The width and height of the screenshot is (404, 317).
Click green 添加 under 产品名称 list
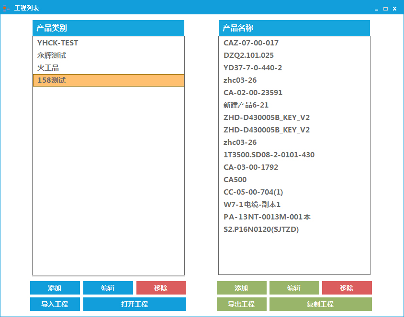click(241, 288)
